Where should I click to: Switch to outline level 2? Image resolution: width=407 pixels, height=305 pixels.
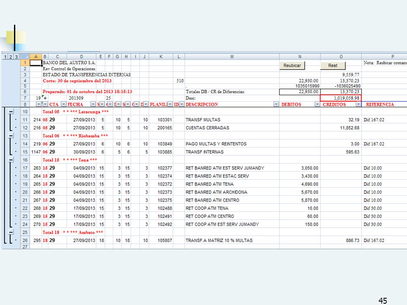(11, 57)
